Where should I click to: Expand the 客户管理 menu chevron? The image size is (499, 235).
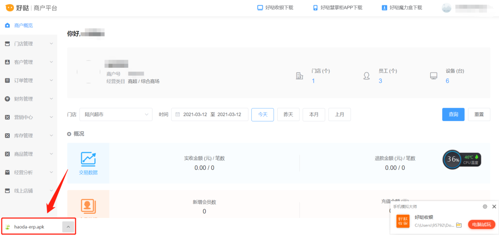coord(52,62)
